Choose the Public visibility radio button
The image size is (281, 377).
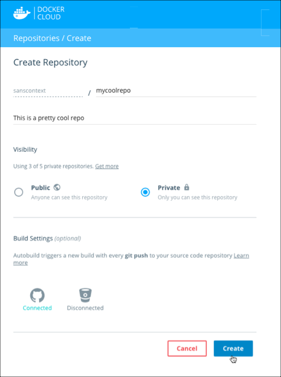19,192
